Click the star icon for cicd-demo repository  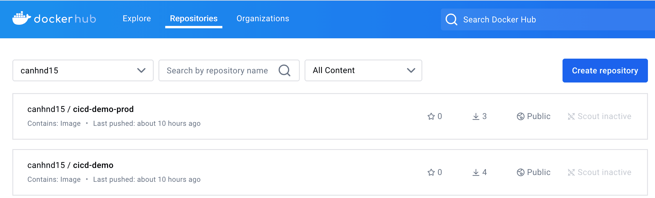(x=431, y=172)
